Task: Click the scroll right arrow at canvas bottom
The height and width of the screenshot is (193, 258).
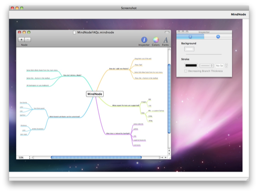Action: click(x=166, y=157)
